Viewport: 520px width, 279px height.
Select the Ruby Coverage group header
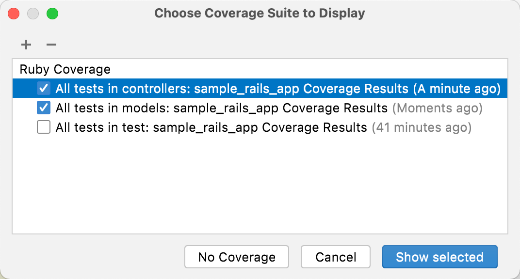tap(64, 69)
